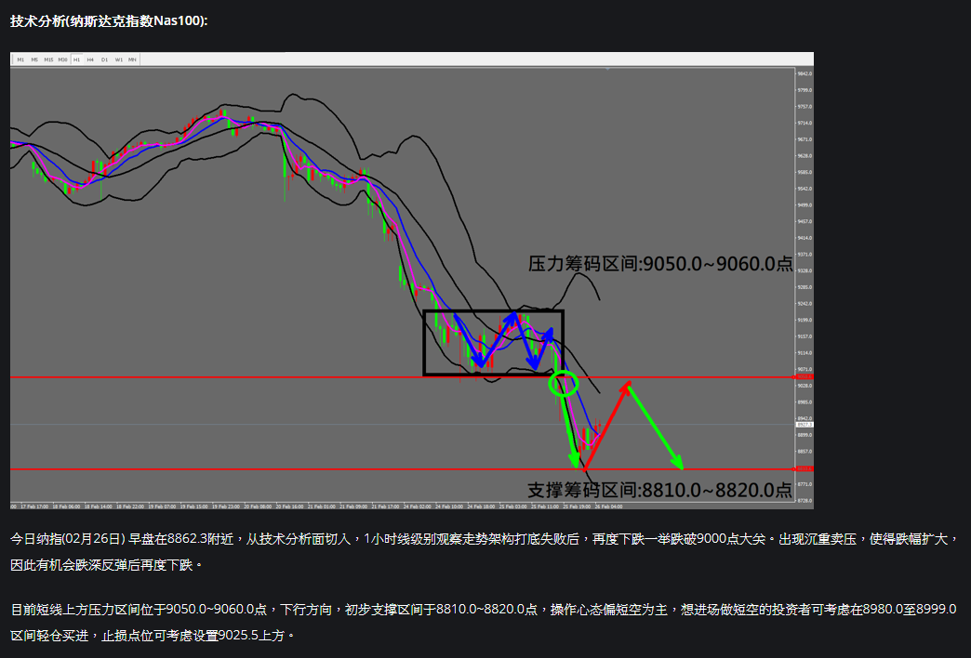Click the paragraph starting 目前短线上方压力区间
971x658 pixels.
pos(485,622)
